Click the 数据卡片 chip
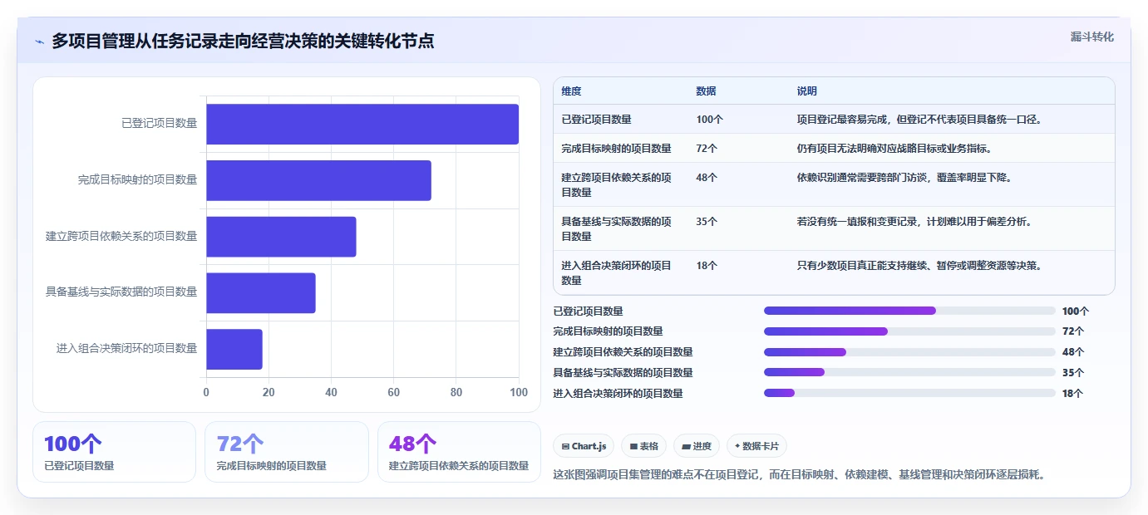Image resolution: width=1148 pixels, height=515 pixels. click(756, 446)
